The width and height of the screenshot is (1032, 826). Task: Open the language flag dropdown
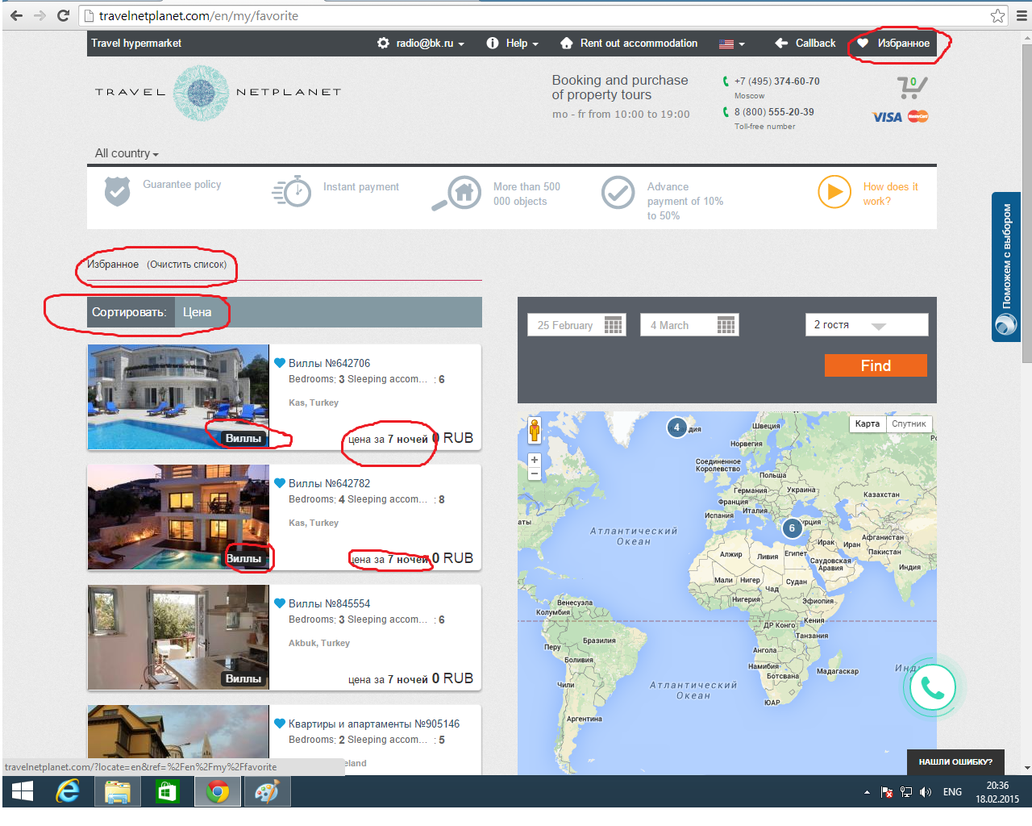tap(731, 44)
